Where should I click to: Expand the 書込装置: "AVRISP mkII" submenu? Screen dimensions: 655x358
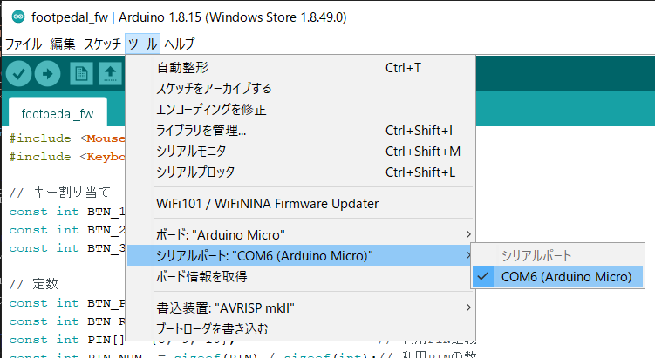(301, 308)
